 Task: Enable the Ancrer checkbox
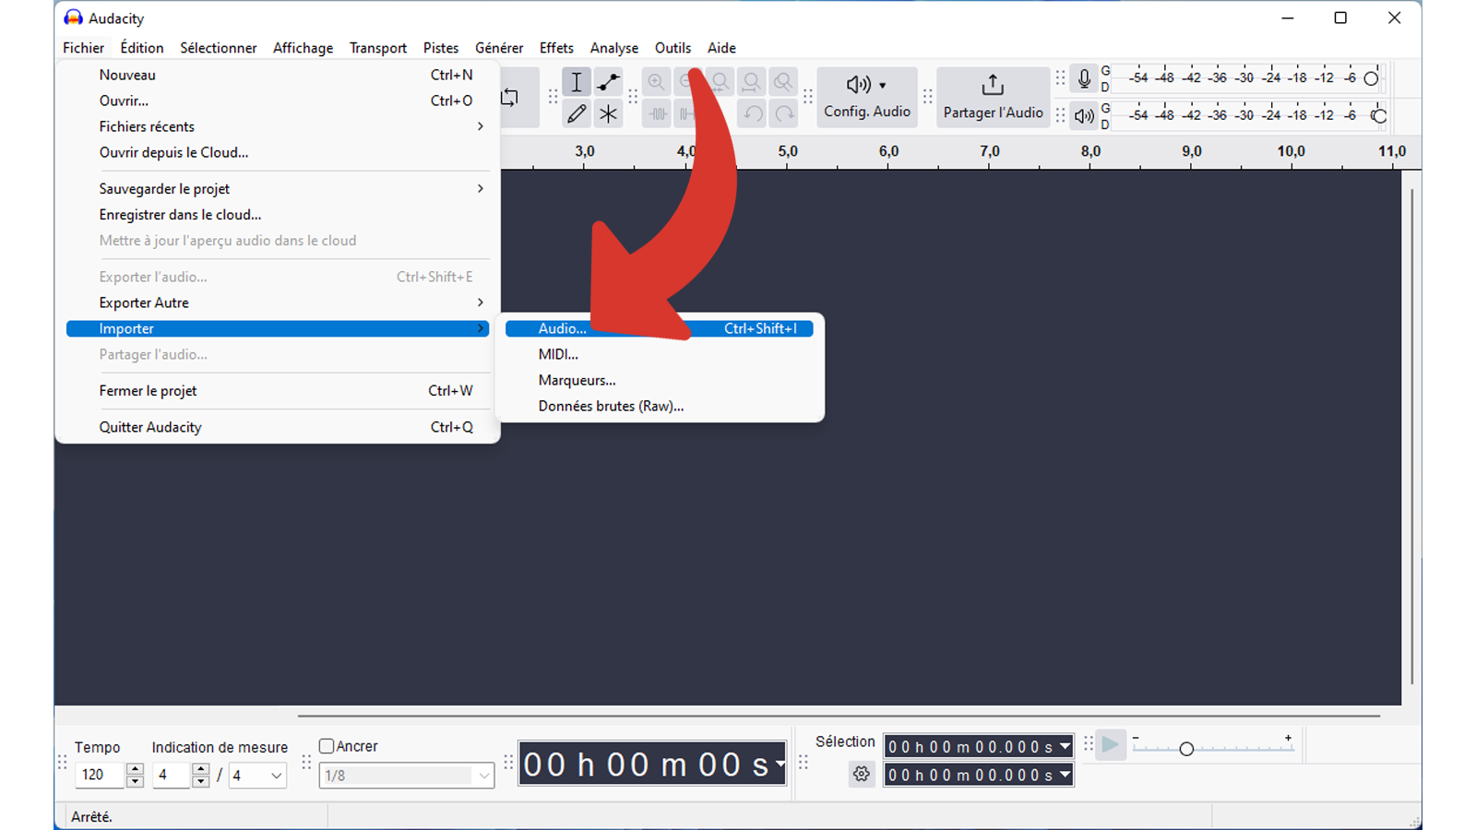click(327, 745)
